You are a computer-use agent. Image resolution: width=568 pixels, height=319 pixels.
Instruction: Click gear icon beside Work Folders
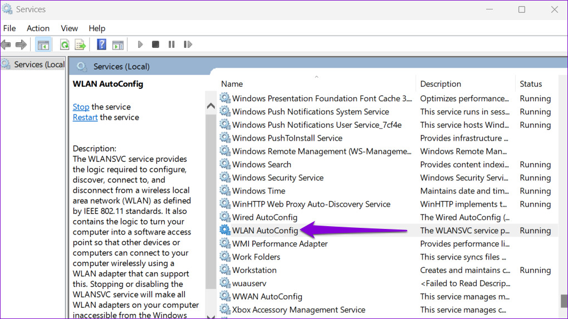click(x=225, y=256)
